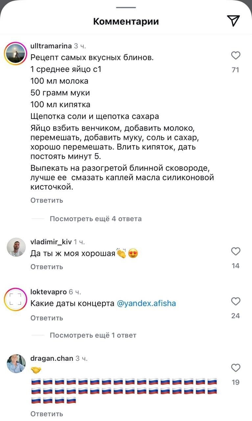Viewport: 252px width, 421px height.
Task: Like loktevapro's concert dates comment
Action: pyautogui.click(x=236, y=301)
